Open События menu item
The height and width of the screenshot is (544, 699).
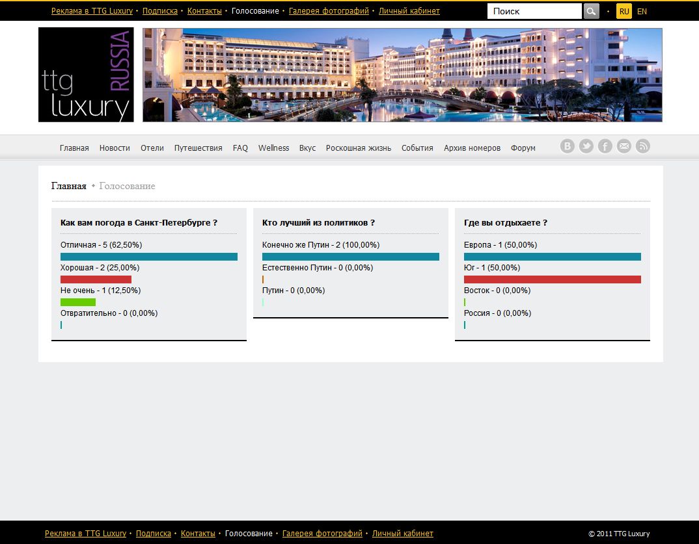(x=417, y=148)
